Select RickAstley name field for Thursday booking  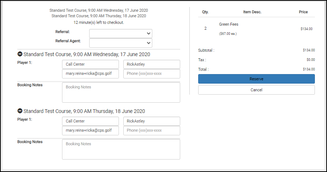(x=152, y=121)
